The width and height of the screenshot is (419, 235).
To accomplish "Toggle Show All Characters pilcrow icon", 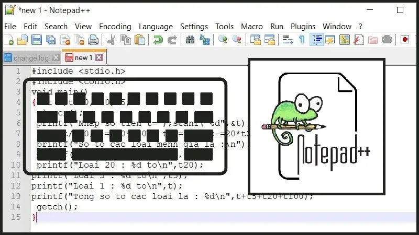I will tap(302, 40).
